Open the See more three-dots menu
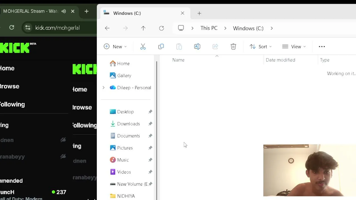The image size is (356, 200). click(x=322, y=47)
